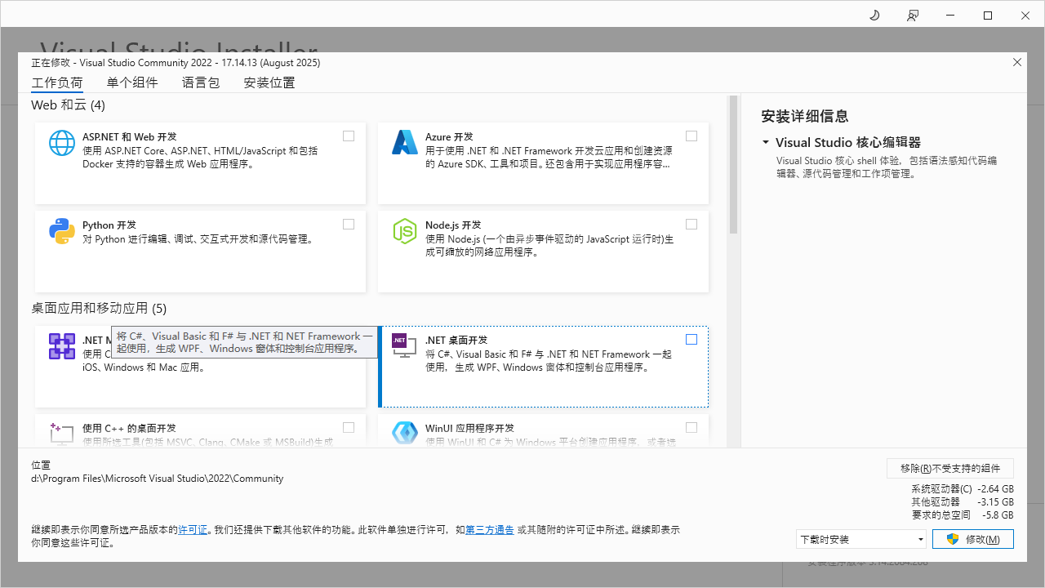Click the 修改(M) button
This screenshot has width=1045, height=588.
(x=973, y=539)
